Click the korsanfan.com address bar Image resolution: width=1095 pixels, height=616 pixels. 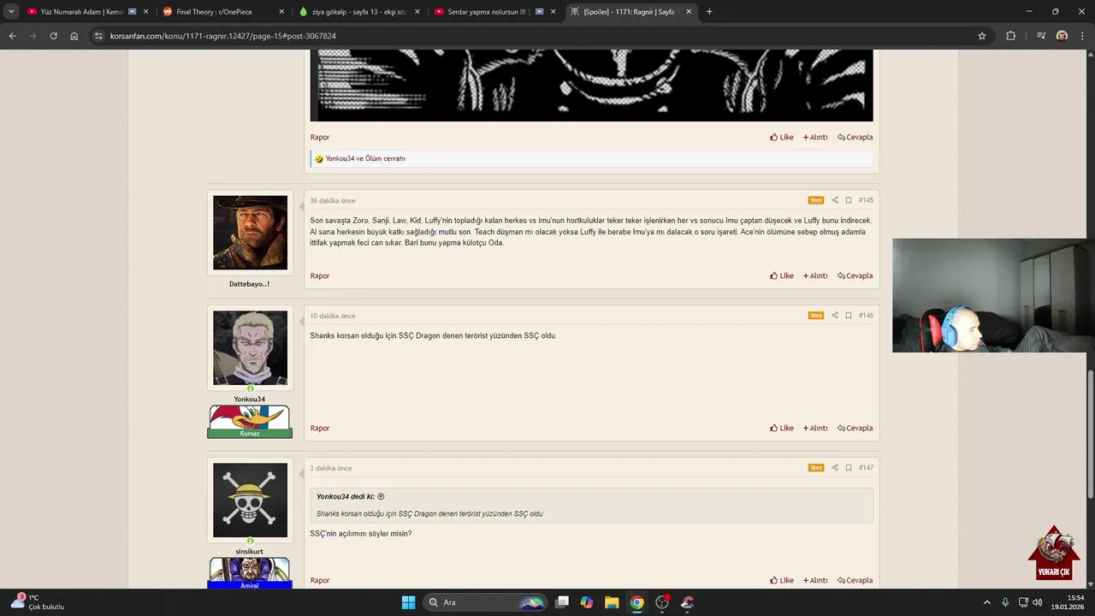pos(539,36)
